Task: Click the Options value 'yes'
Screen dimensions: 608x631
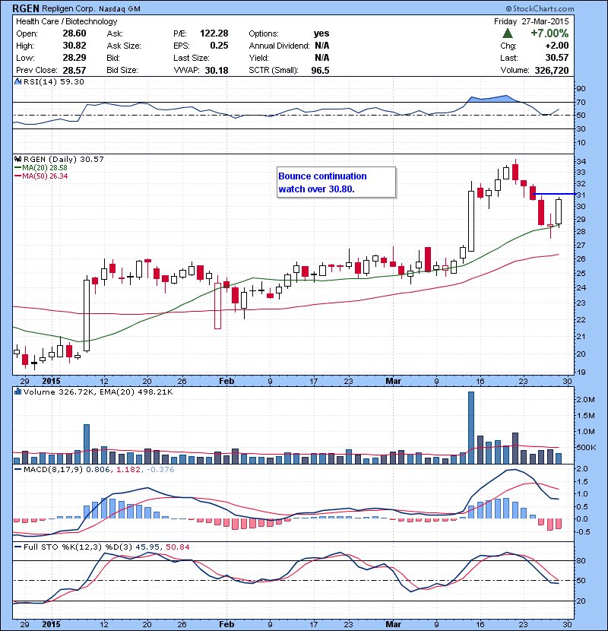Action: pyautogui.click(x=321, y=33)
